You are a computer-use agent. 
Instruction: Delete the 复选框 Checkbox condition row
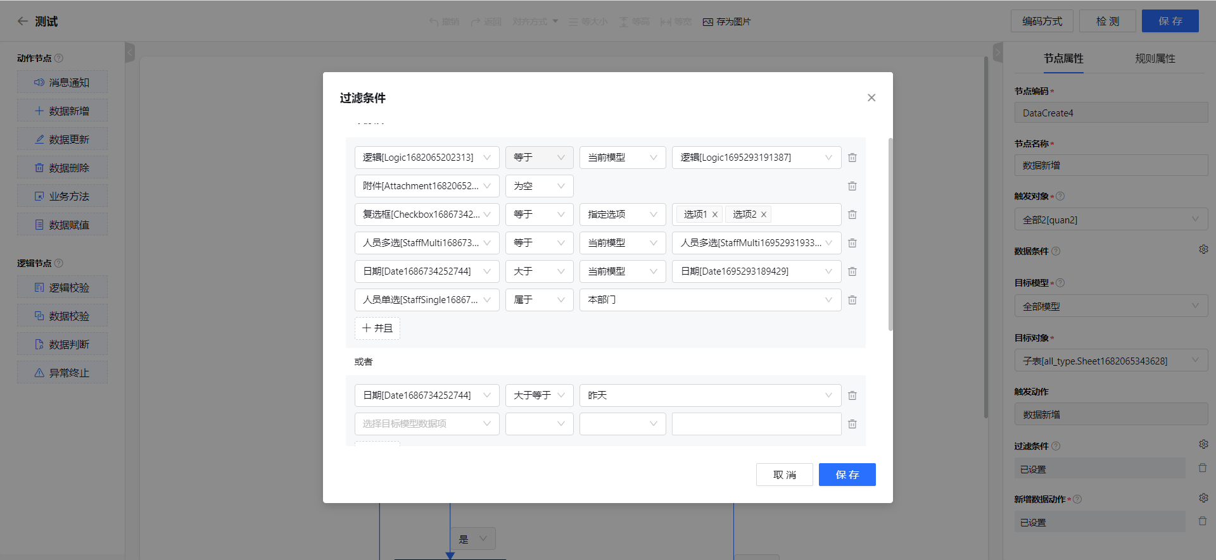852,215
